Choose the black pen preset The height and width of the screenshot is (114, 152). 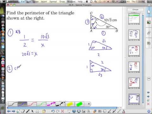(13, 104)
